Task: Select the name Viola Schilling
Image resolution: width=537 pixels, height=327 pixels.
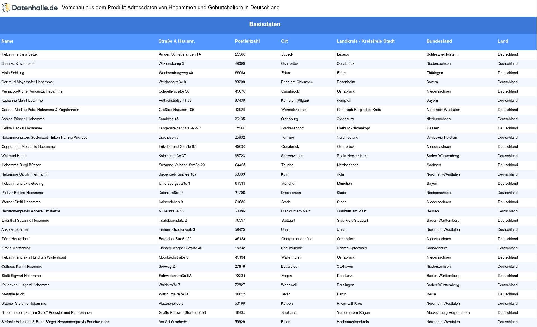Action: pos(13,73)
